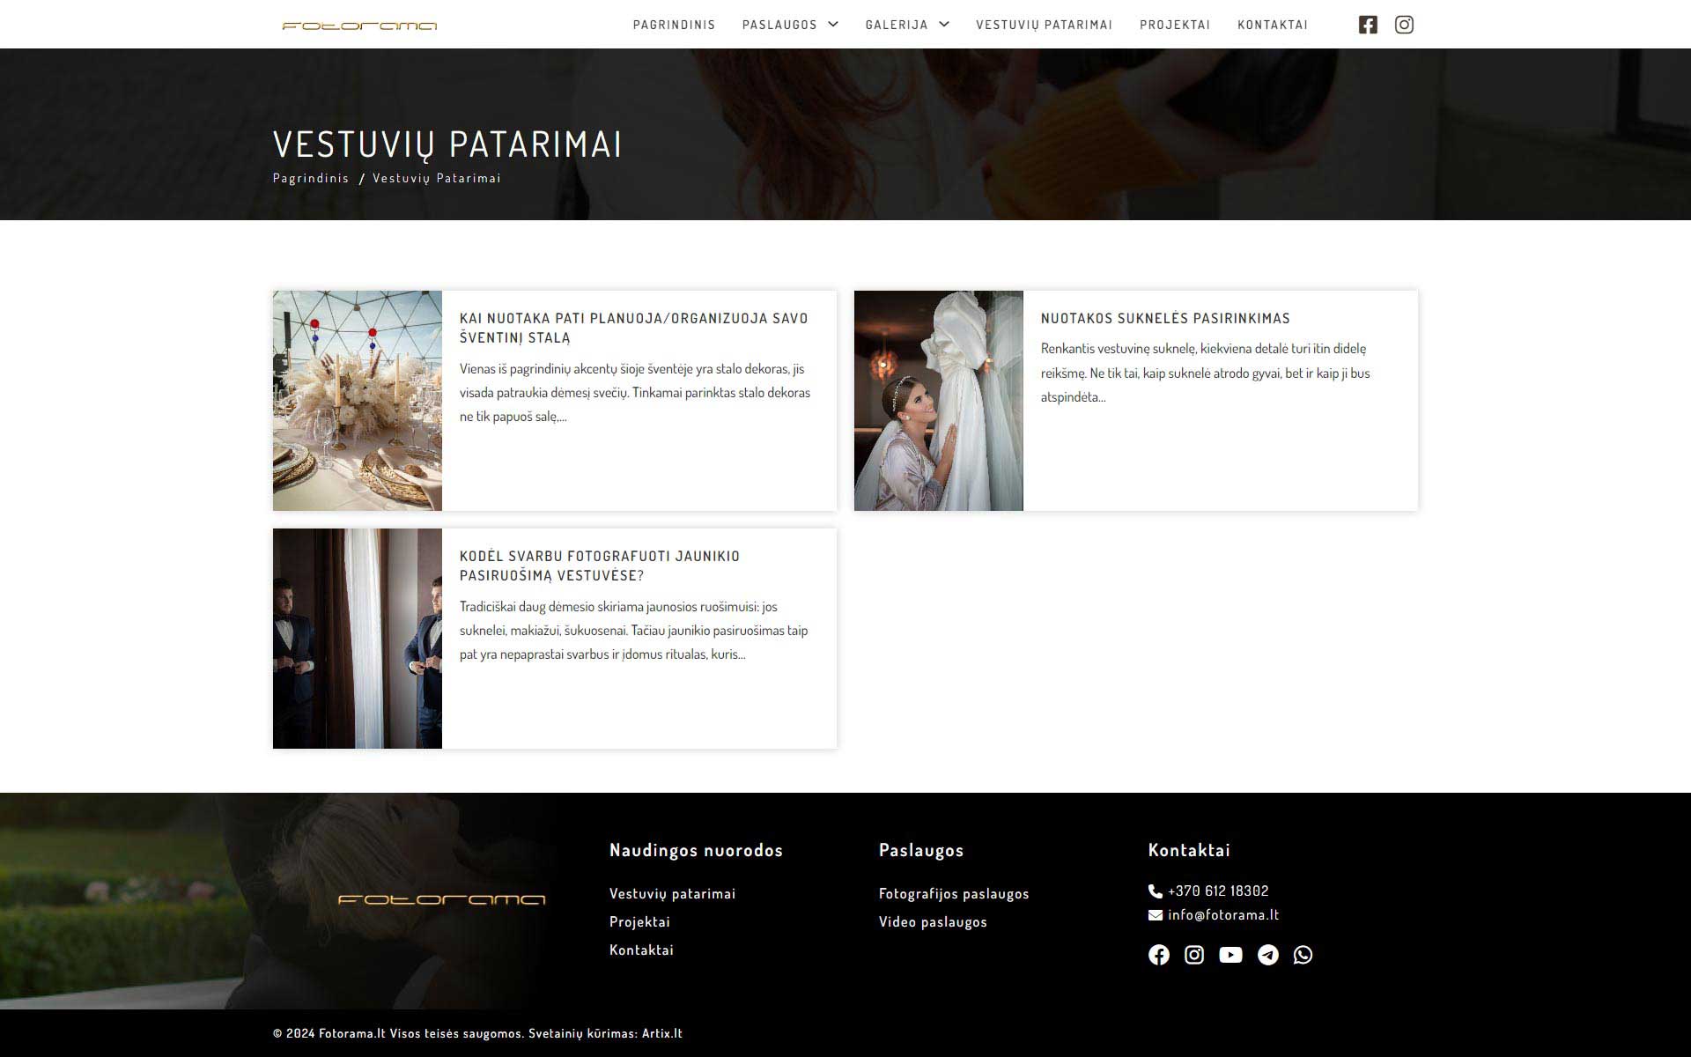Image resolution: width=1691 pixels, height=1057 pixels.
Task: Open Projektai in top navigation
Action: coord(1175,25)
